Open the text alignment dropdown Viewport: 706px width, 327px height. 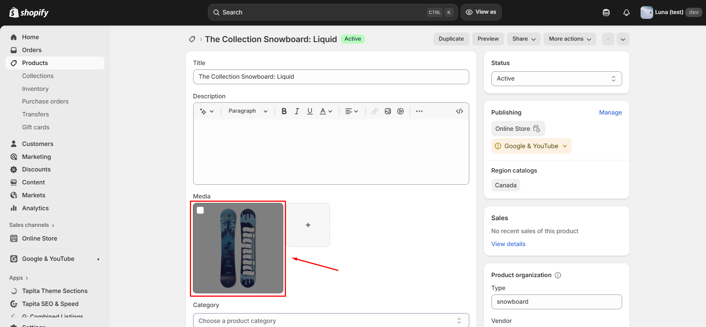click(352, 111)
